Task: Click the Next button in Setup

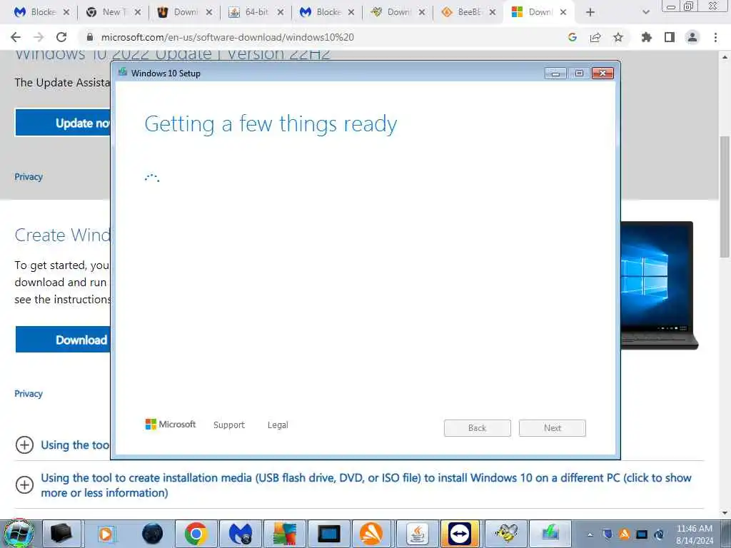Action: pyautogui.click(x=553, y=428)
